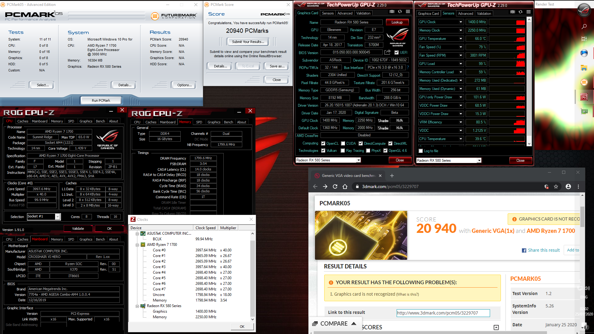
Task: Open the hamburger menu in GPU-Z Sensors window
Action: [x=529, y=12]
